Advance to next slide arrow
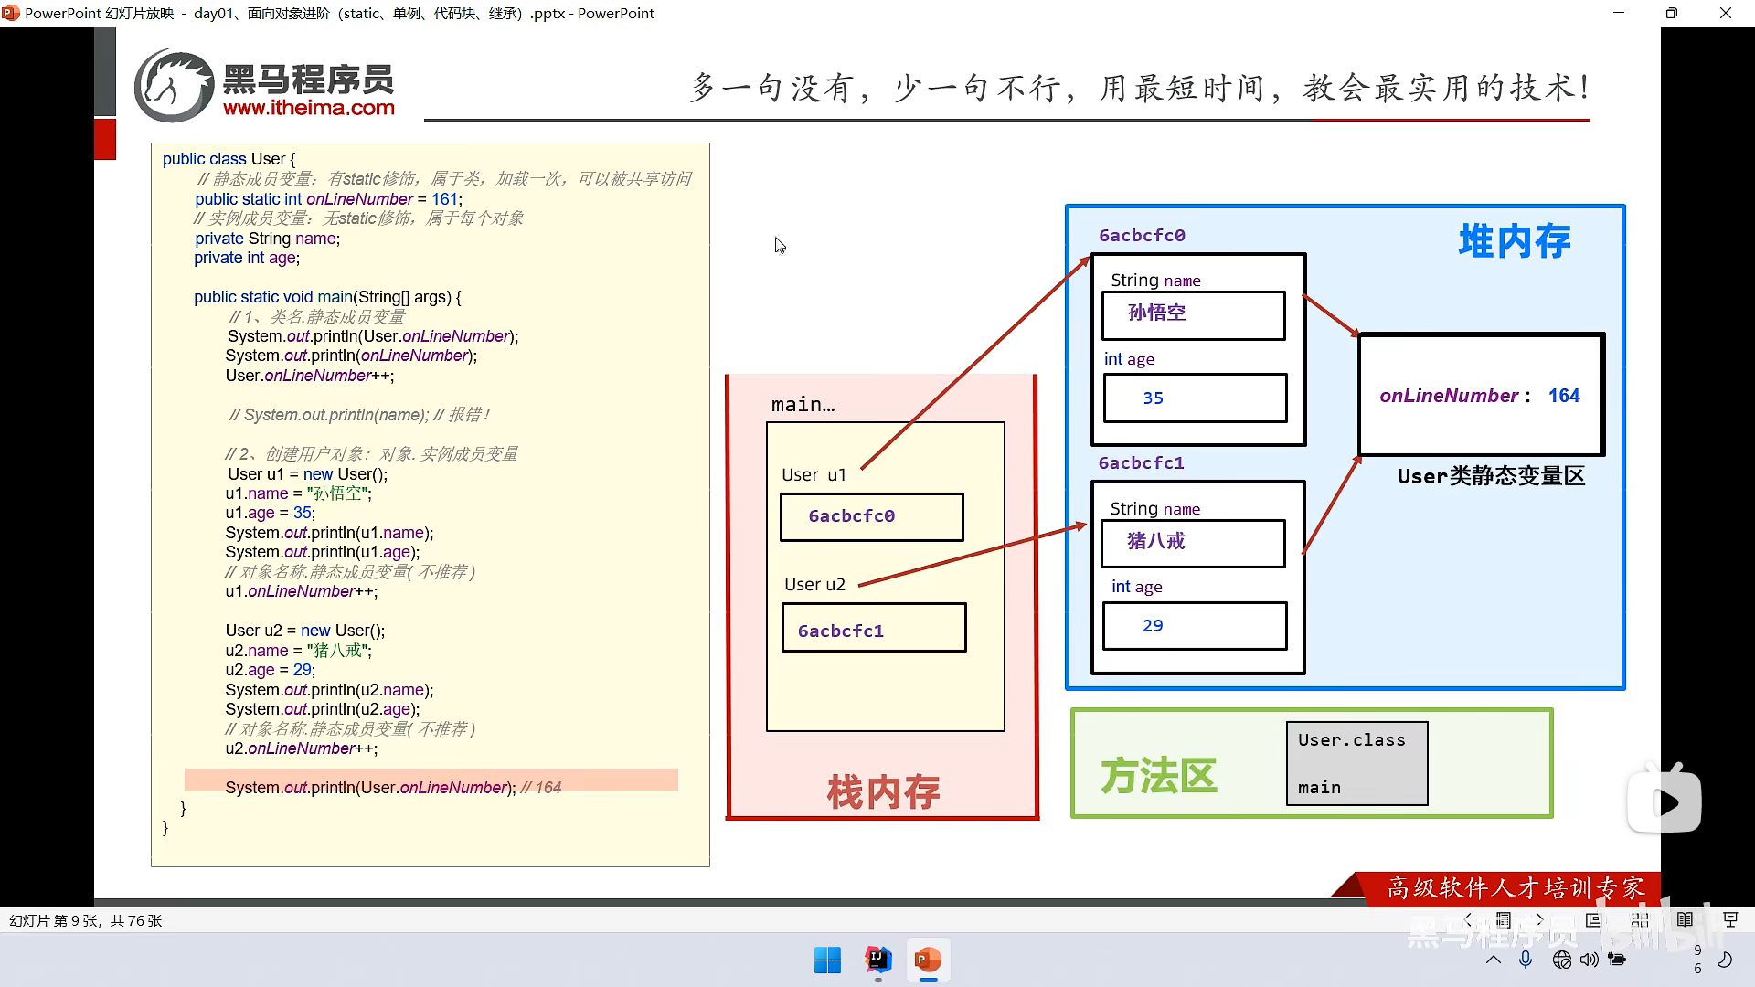The width and height of the screenshot is (1755, 987). pyautogui.click(x=1539, y=920)
